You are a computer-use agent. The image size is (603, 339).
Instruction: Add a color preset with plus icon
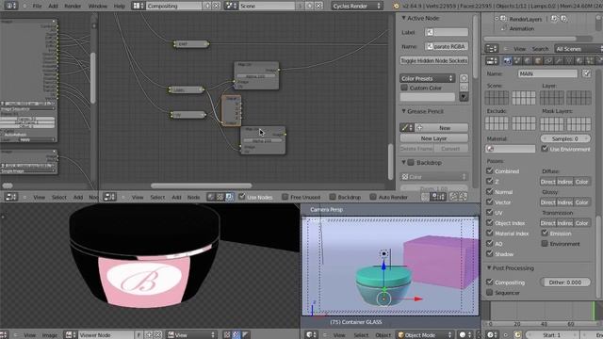[464, 78]
